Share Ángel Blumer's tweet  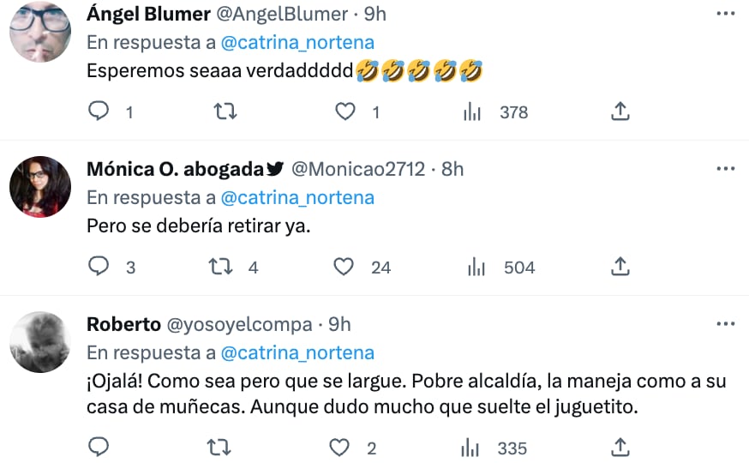620,111
